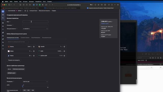Click the home icon in console breadcrumb
The width and height of the screenshot is (163, 92).
point(28,11)
